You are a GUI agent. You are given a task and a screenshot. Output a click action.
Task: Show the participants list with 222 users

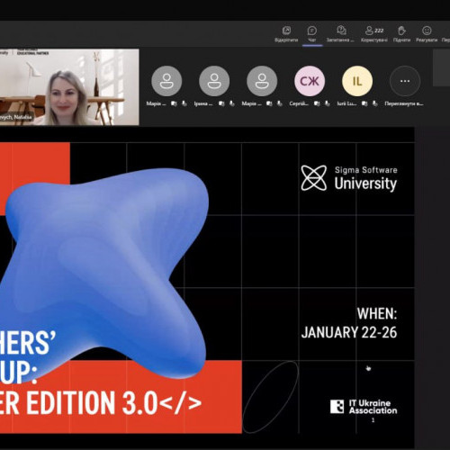point(374,31)
